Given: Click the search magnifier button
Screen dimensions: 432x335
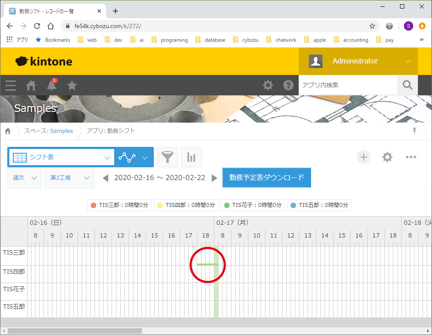Looking at the screenshot, I should [x=407, y=85].
